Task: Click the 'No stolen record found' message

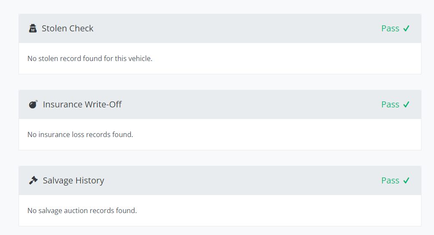Action: pyautogui.click(x=90, y=58)
